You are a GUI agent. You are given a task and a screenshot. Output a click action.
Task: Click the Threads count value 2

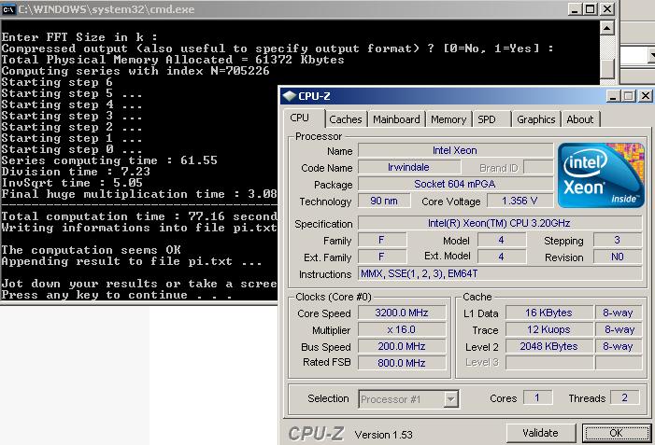pyautogui.click(x=624, y=397)
